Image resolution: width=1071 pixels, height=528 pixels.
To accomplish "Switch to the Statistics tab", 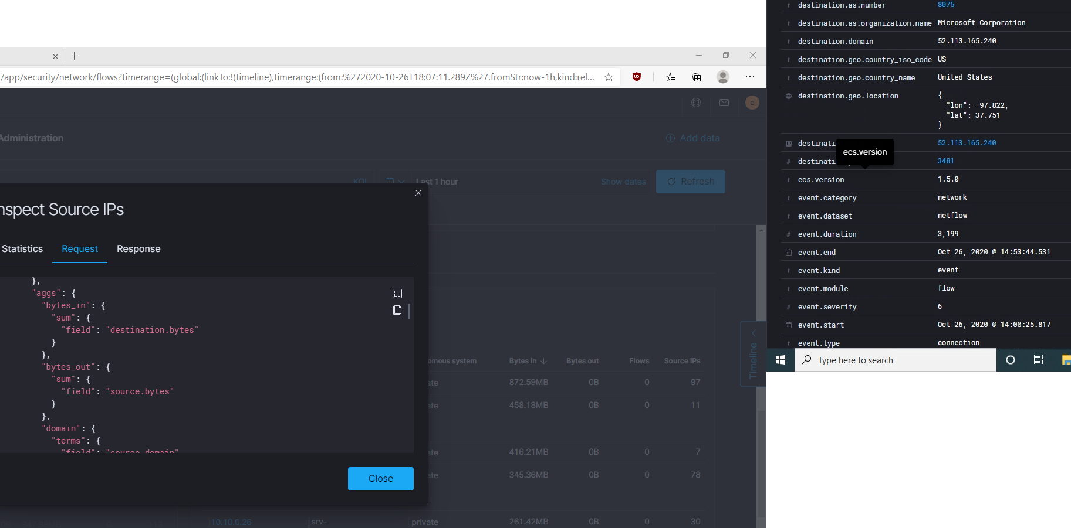I will pyautogui.click(x=22, y=248).
